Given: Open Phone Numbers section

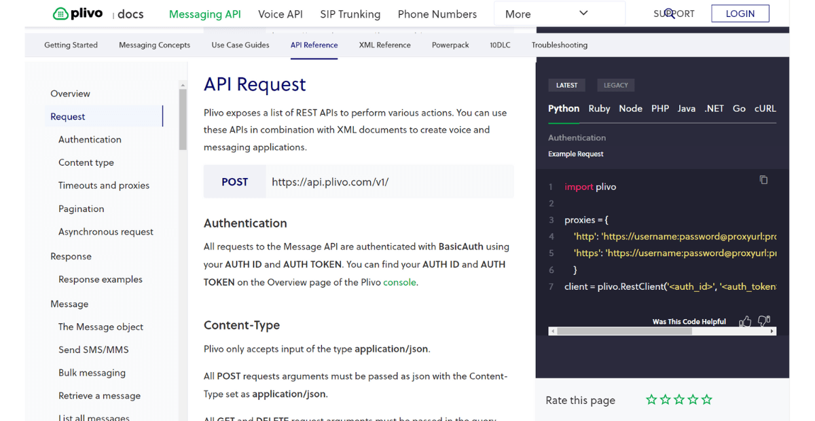Looking at the screenshot, I should pyautogui.click(x=437, y=14).
